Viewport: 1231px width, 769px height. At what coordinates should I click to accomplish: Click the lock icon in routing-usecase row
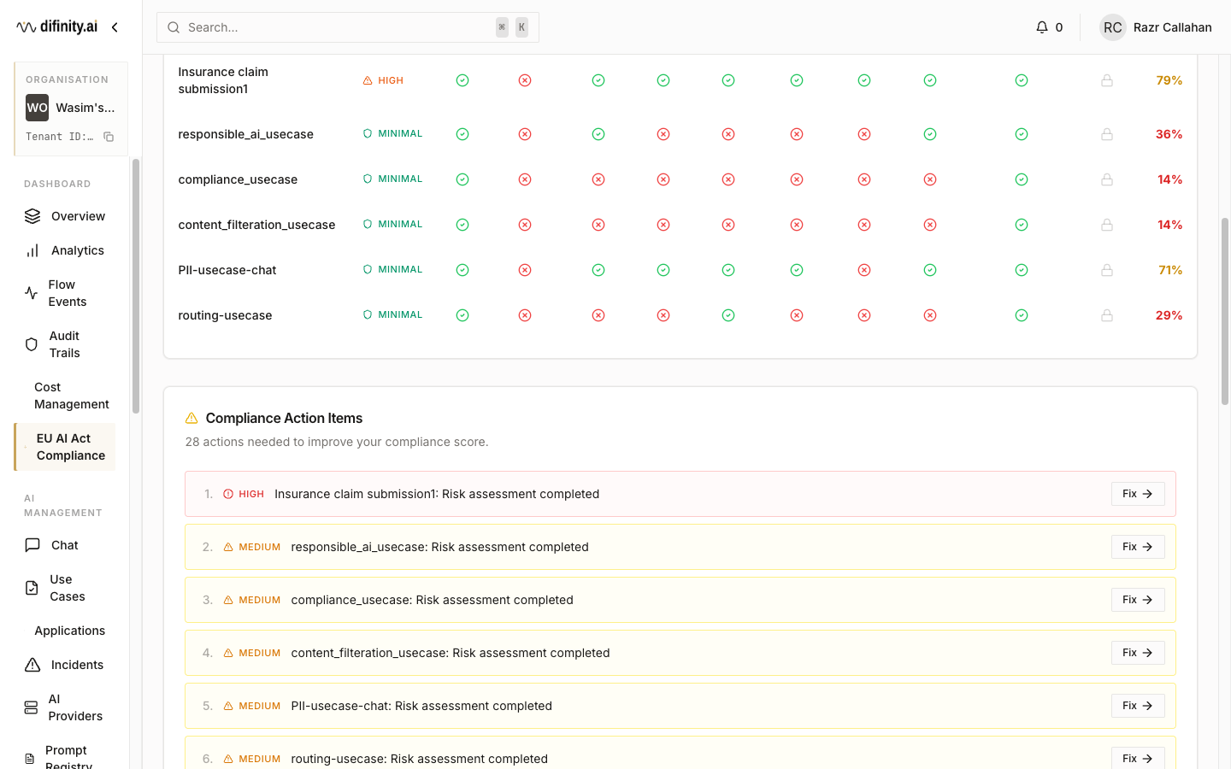[x=1107, y=315]
